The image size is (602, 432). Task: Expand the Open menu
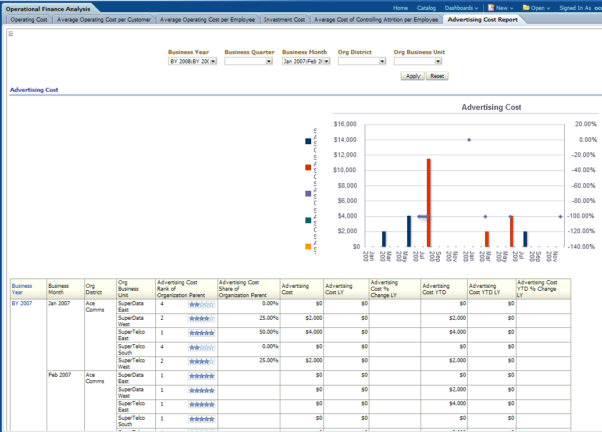[x=540, y=8]
